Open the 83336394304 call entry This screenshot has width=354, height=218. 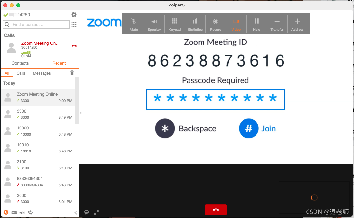pyautogui.click(x=38, y=182)
